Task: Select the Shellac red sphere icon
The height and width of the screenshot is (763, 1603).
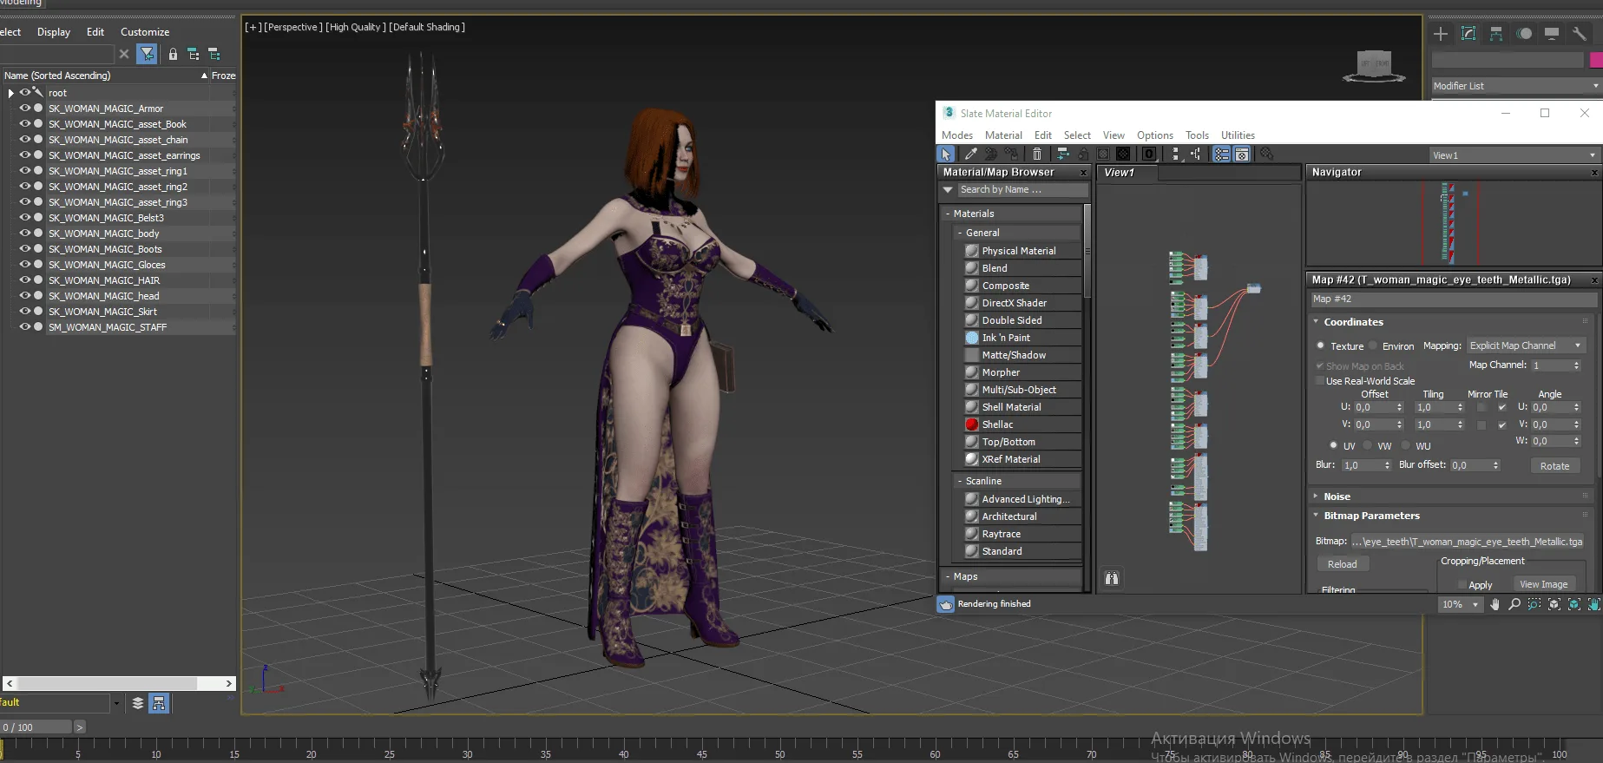Action: pos(972,424)
